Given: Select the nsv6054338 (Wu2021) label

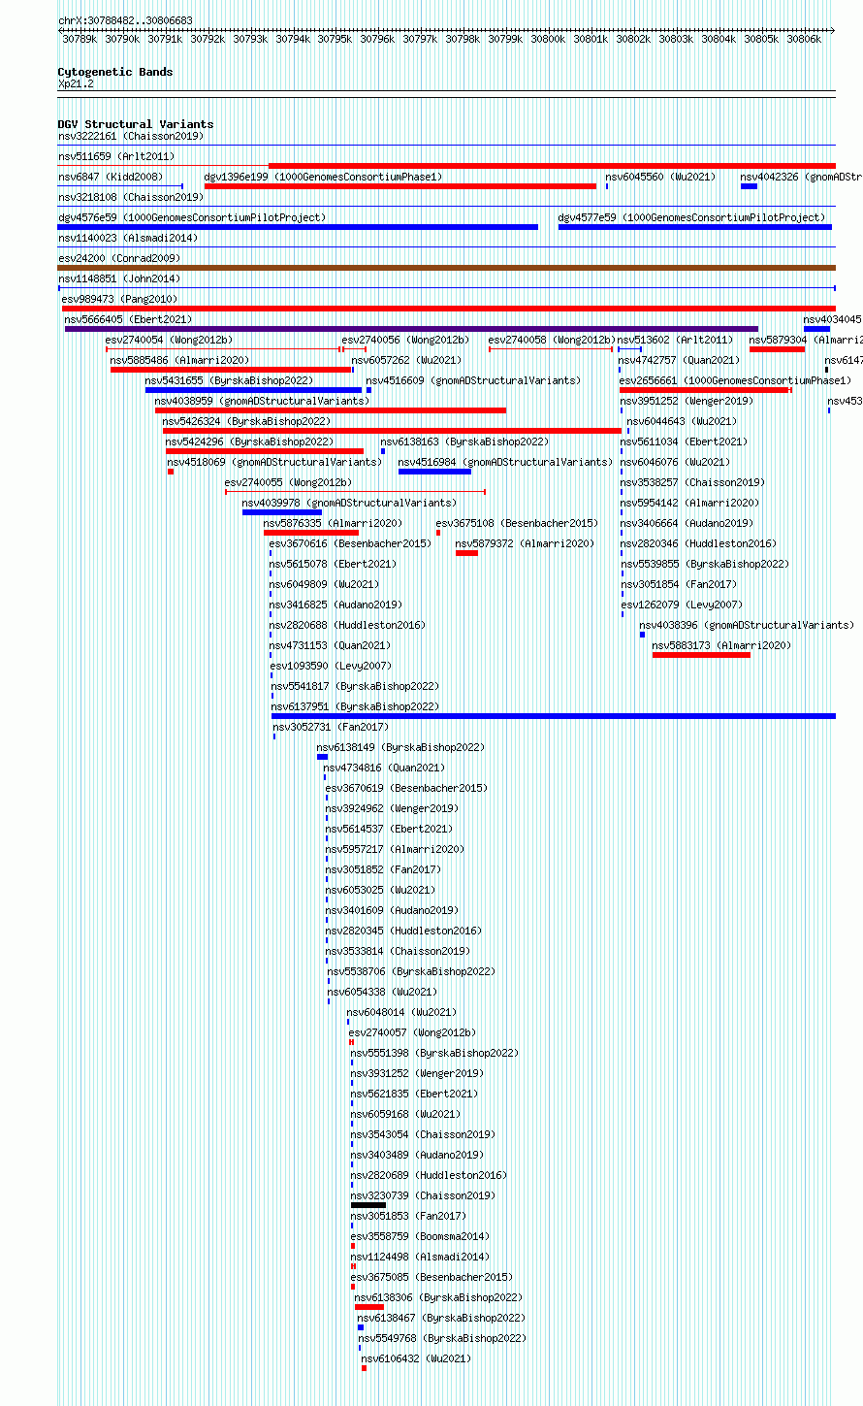Looking at the screenshot, I should [x=382, y=993].
